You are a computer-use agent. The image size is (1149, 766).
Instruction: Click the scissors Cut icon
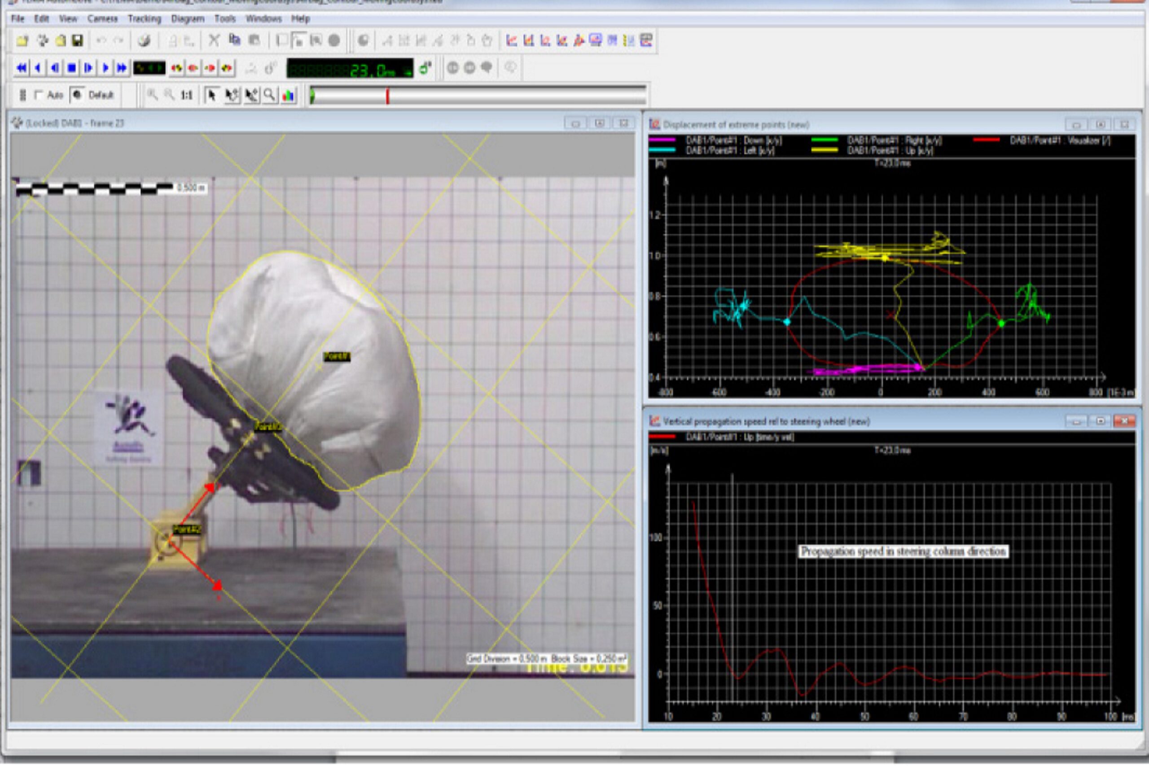click(214, 40)
